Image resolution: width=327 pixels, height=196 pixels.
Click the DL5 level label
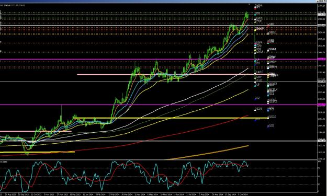point(257,85)
